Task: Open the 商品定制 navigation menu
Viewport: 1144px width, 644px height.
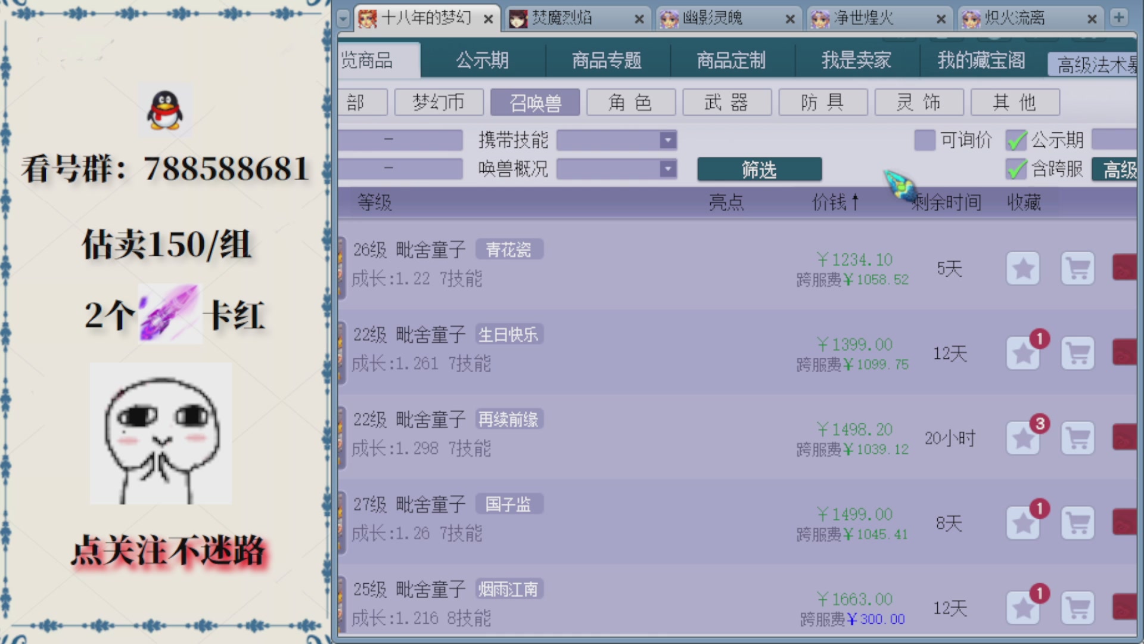Action: pyautogui.click(x=731, y=60)
